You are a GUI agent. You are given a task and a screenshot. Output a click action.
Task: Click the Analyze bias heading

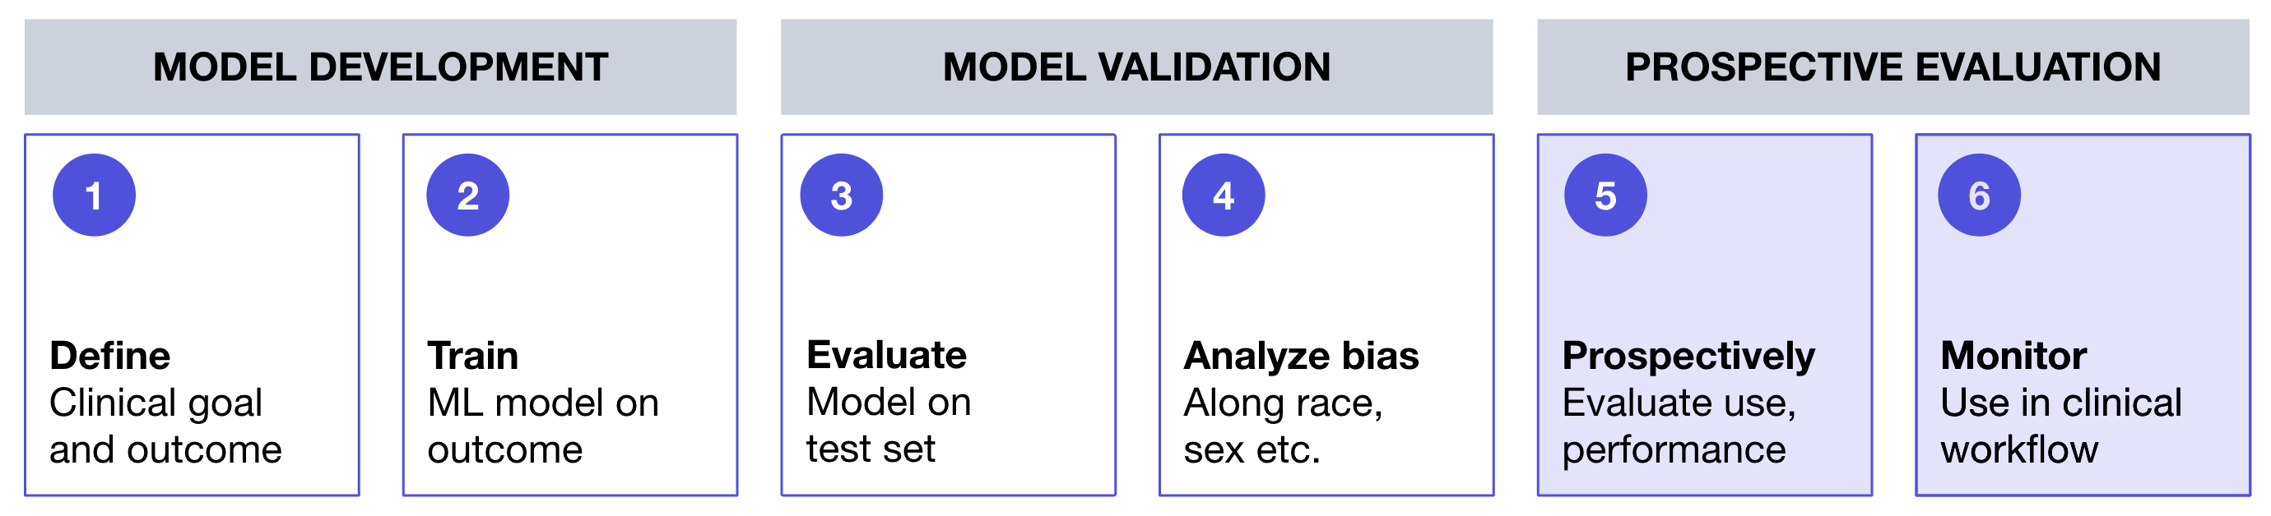[x=1301, y=356]
